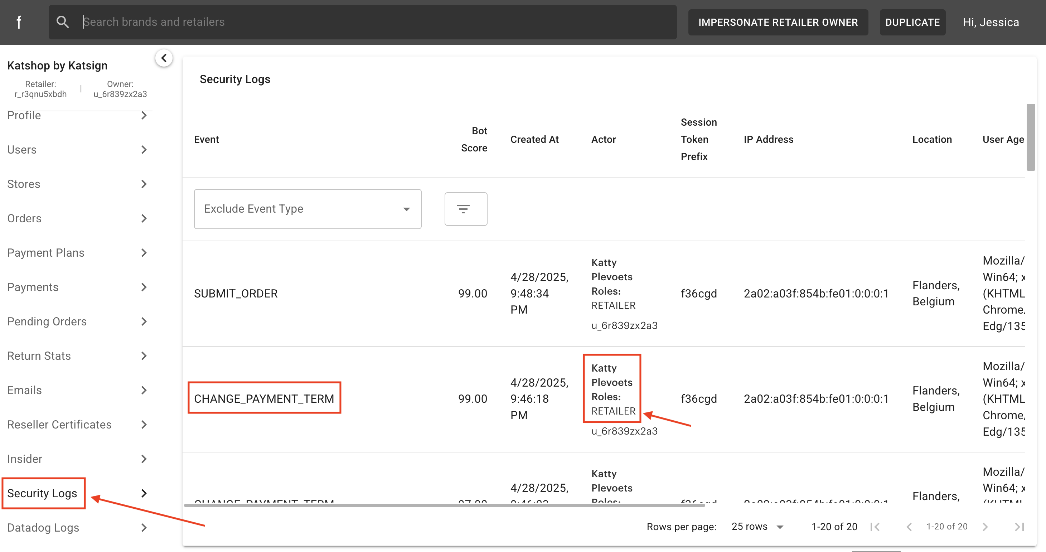Click CHANGE_PAYMENT_TERM event at 9:46:18 PM
Viewport: 1046px width, 552px height.
[264, 398]
